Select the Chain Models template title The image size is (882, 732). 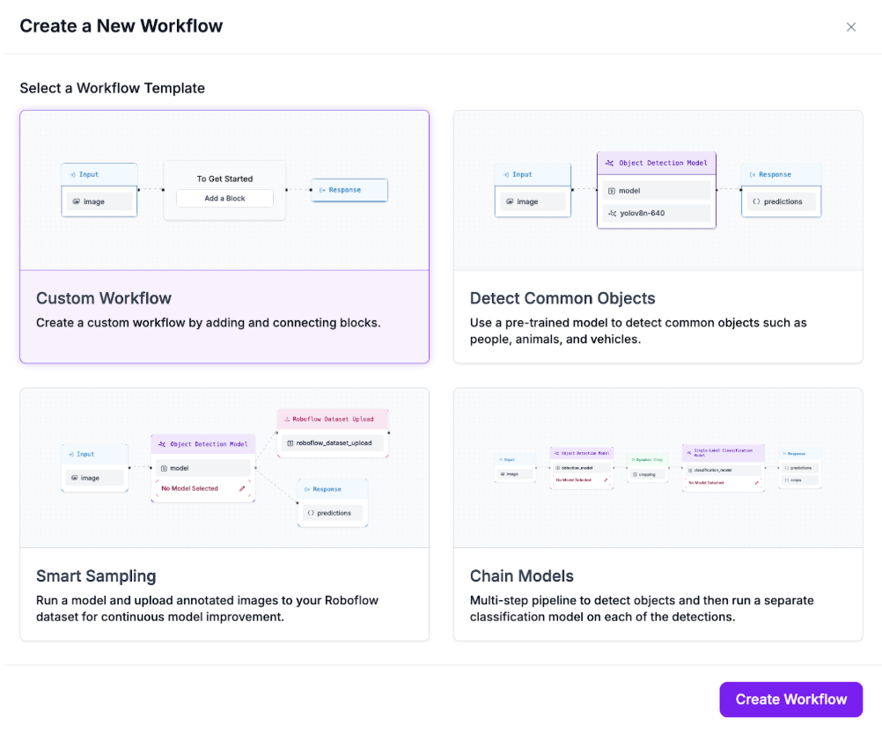[x=522, y=576]
